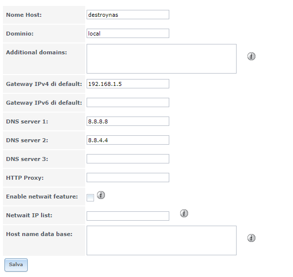Click the Salva button
The image size is (293, 277).
[x=16, y=265]
